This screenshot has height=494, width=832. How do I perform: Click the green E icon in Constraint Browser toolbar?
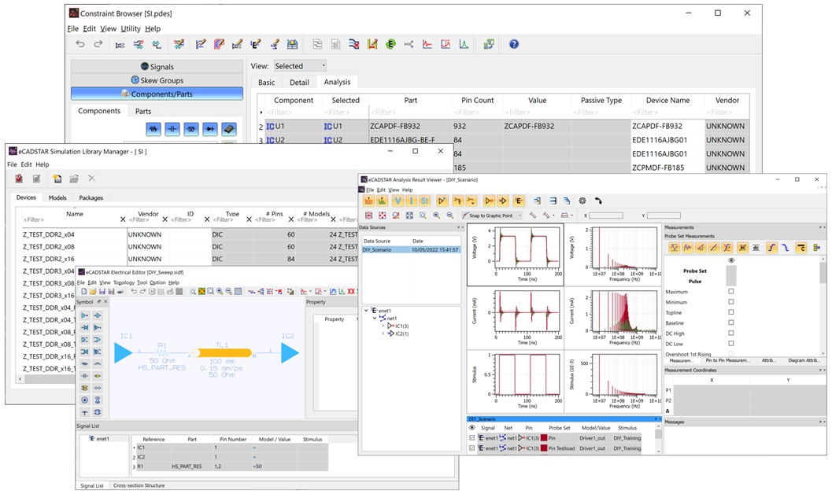390,44
